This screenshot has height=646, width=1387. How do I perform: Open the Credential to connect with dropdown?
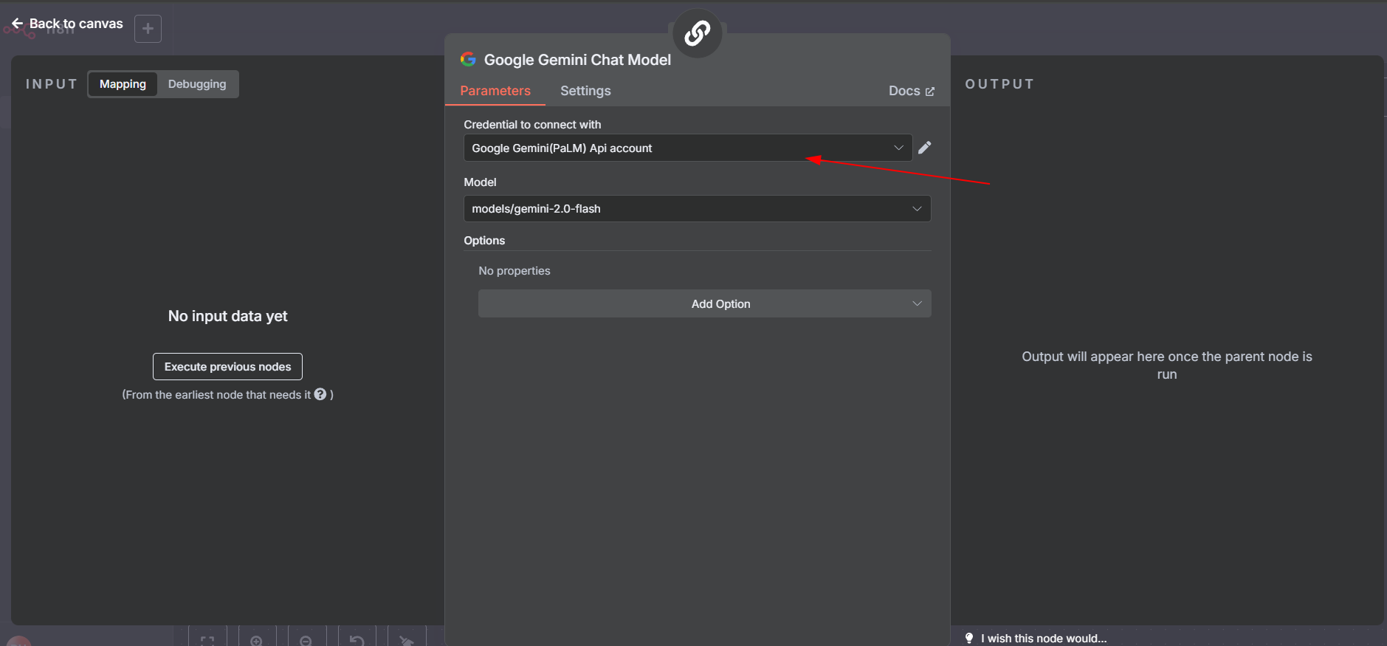coord(687,148)
